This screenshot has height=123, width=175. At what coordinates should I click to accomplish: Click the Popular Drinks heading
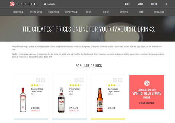coord(89,66)
